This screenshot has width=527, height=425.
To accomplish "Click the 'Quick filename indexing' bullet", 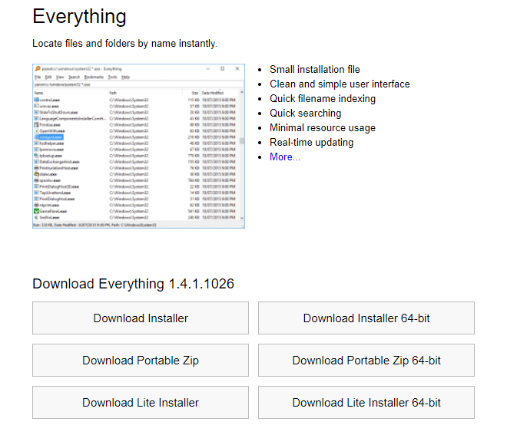I will click(323, 99).
